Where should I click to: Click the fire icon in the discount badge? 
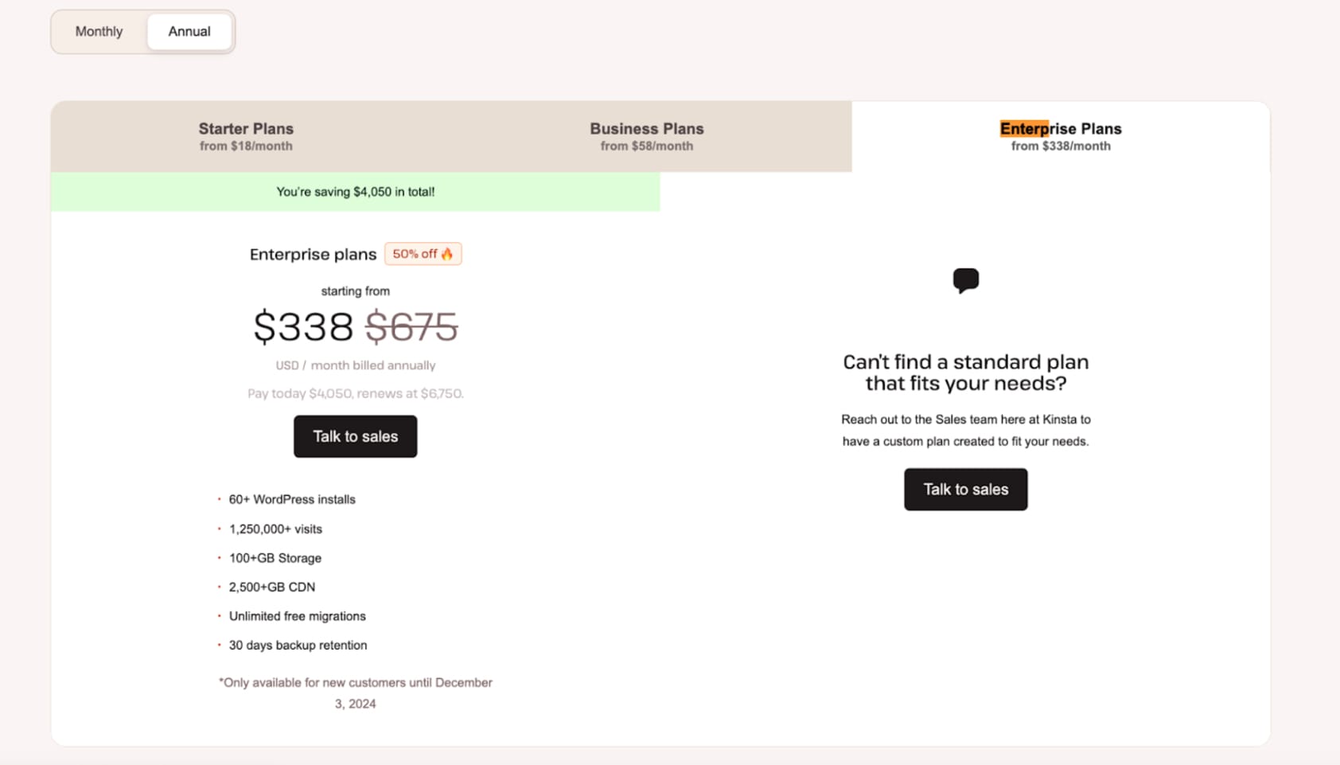click(x=447, y=254)
